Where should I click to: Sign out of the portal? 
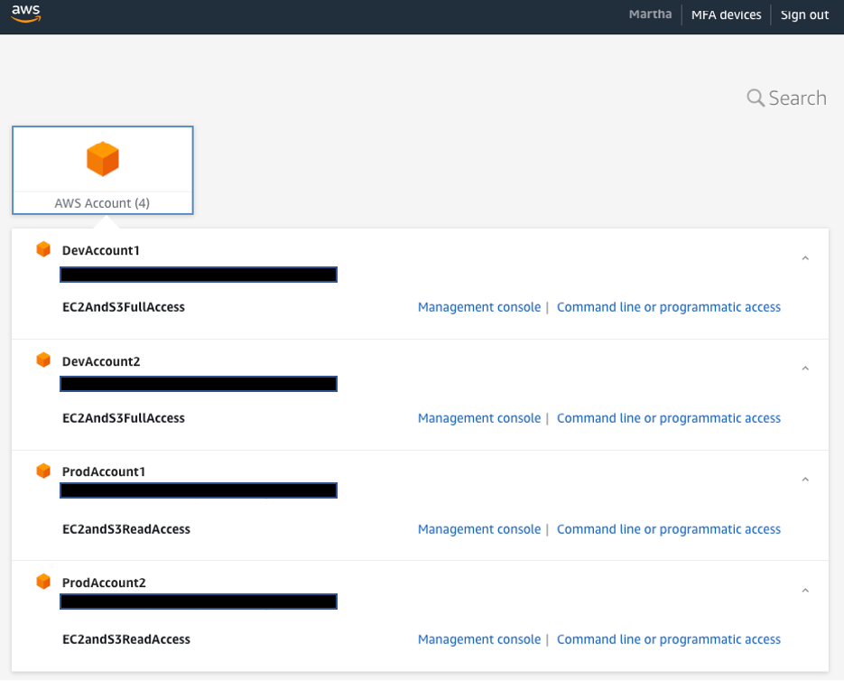[804, 14]
